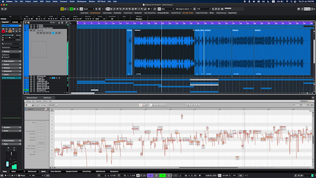Open the Track Presets dropdown in Inspector
316x178 pixels.
pos(11,44)
